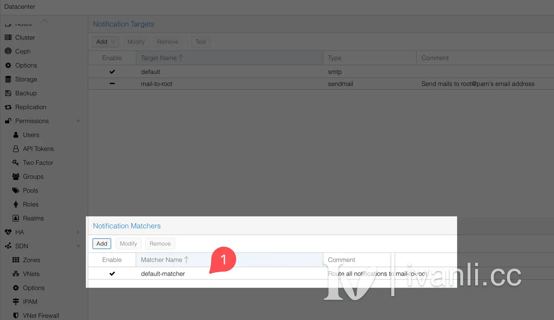Image resolution: width=554 pixels, height=320 pixels.
Task: Click the SDN network icon
Action: (x=8, y=246)
